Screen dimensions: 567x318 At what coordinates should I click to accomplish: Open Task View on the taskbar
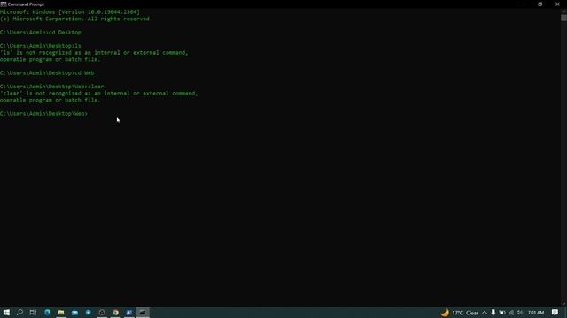tap(33, 312)
